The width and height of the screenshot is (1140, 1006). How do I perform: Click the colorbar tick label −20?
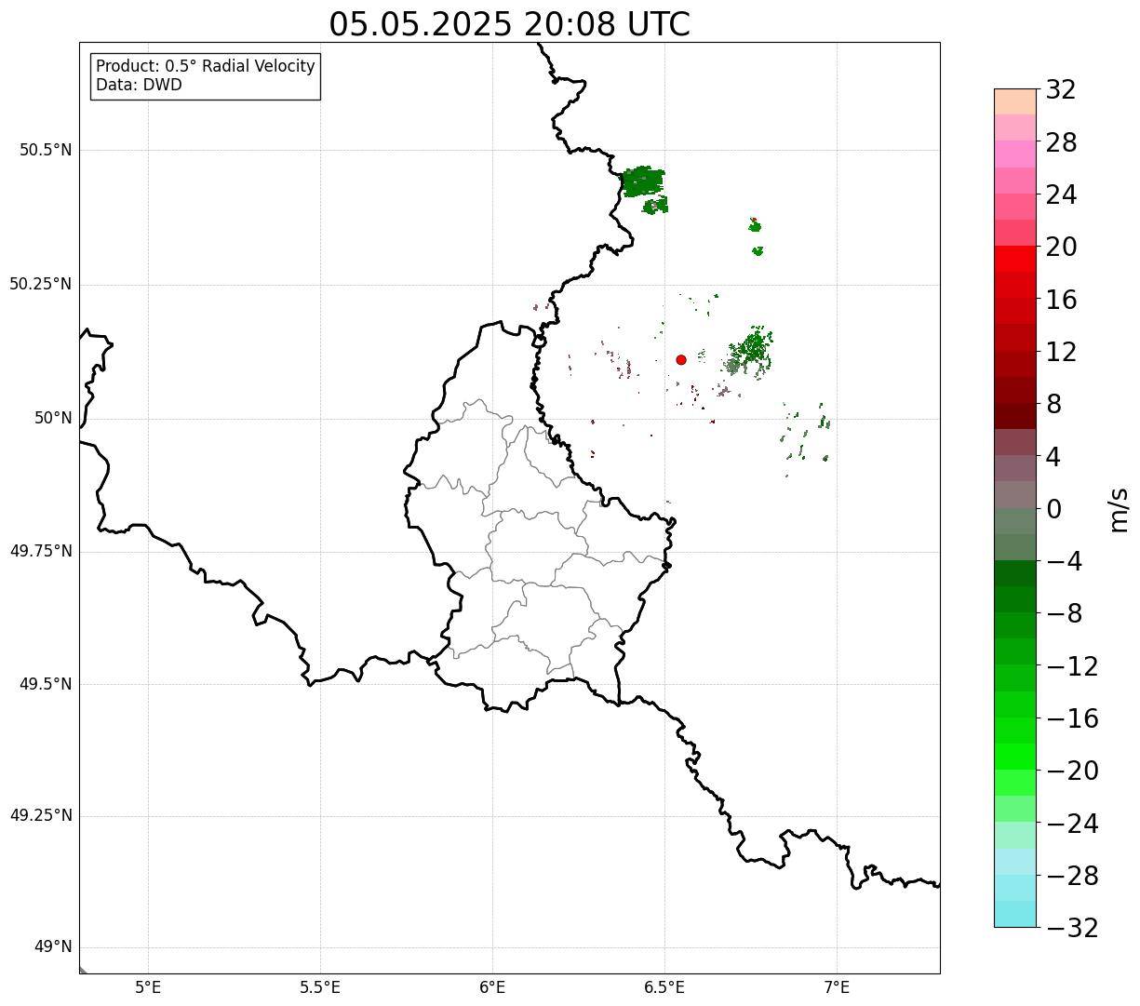tap(1072, 771)
